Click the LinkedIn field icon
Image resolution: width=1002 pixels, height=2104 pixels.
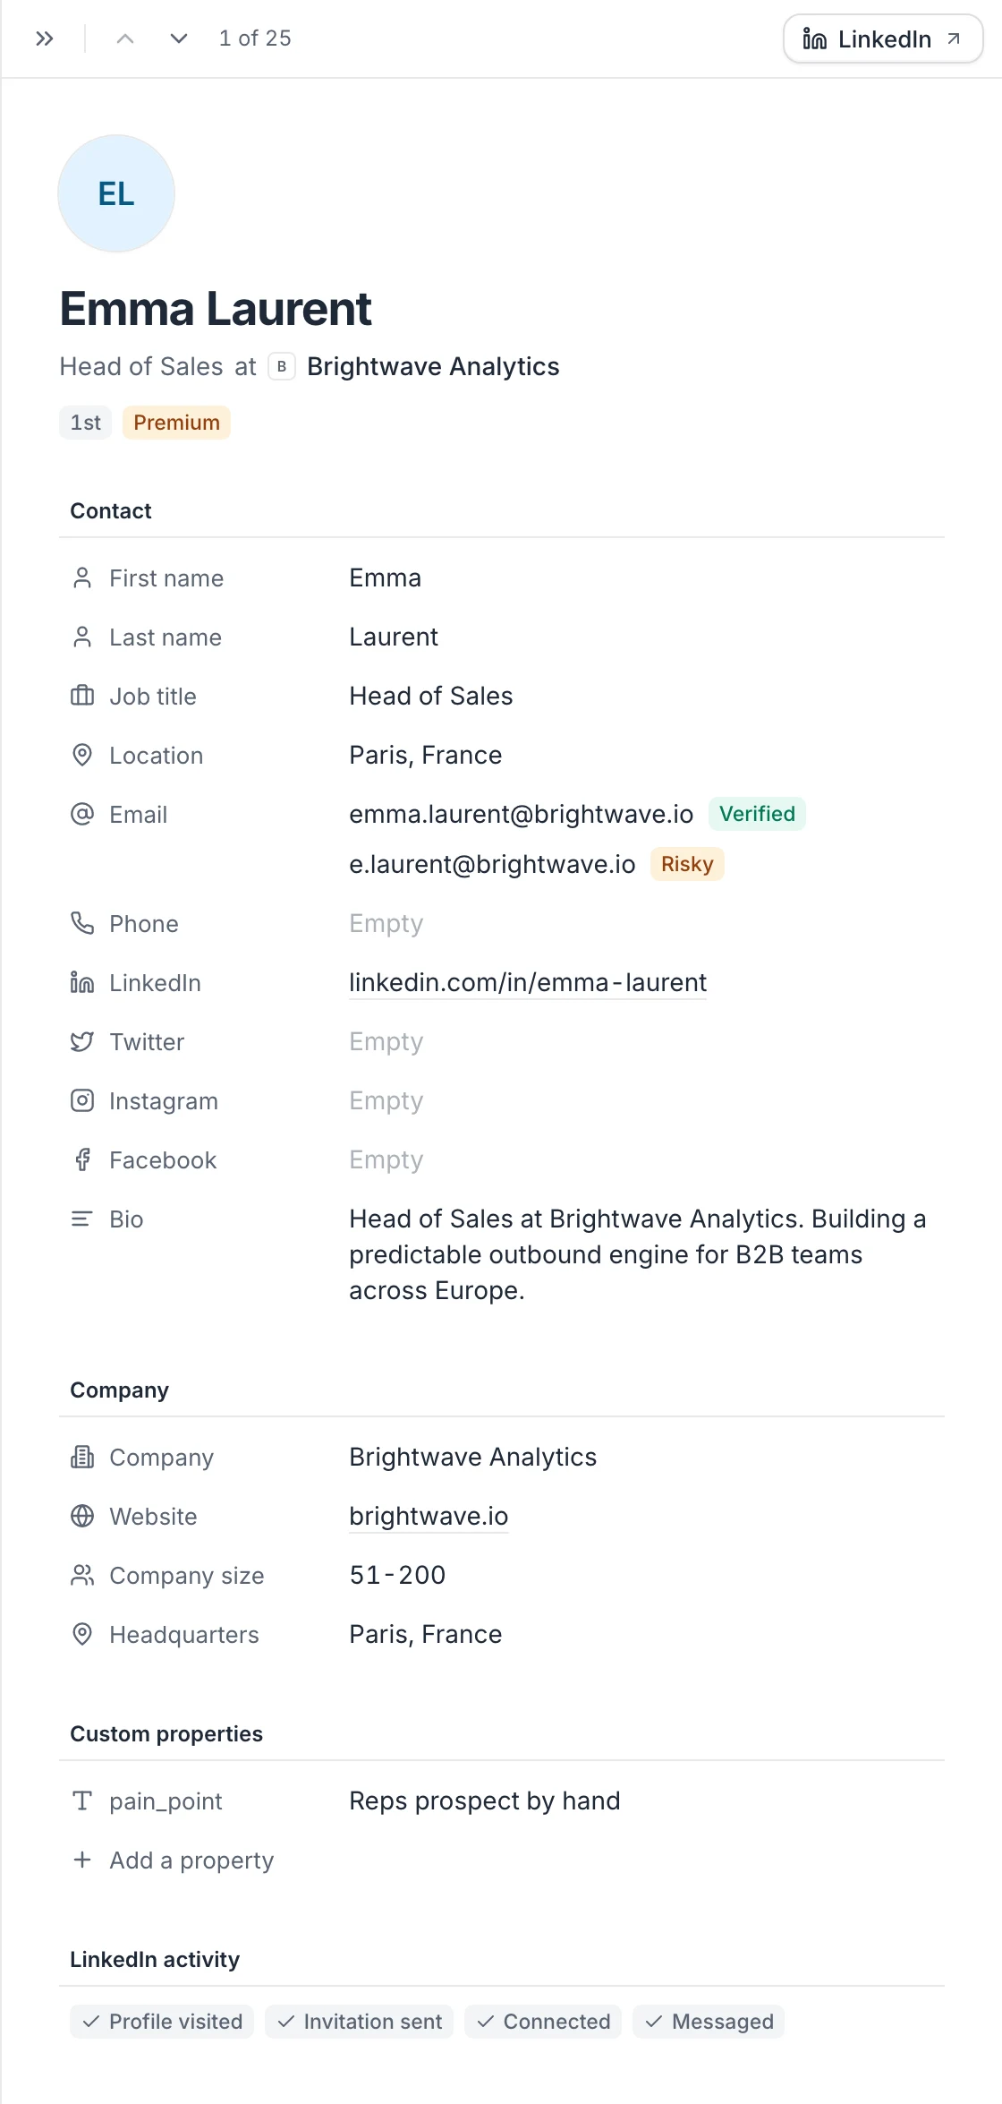pos(82,983)
